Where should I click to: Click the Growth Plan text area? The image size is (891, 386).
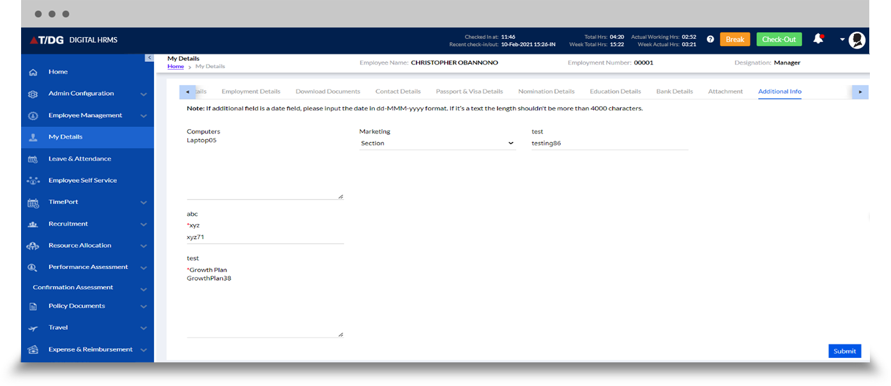pyautogui.click(x=265, y=305)
